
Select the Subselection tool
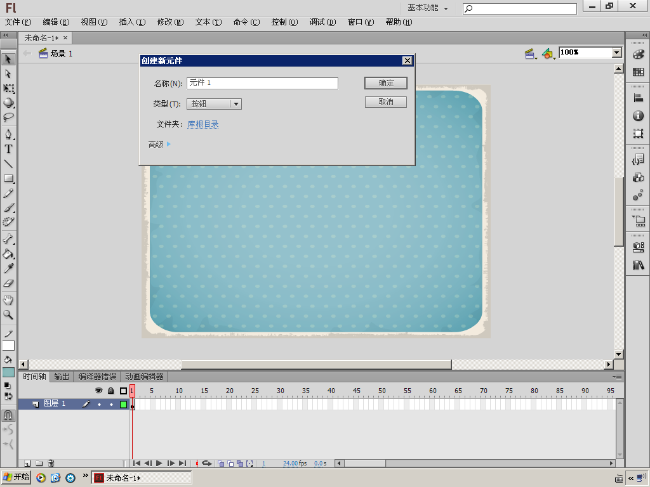pos(8,74)
